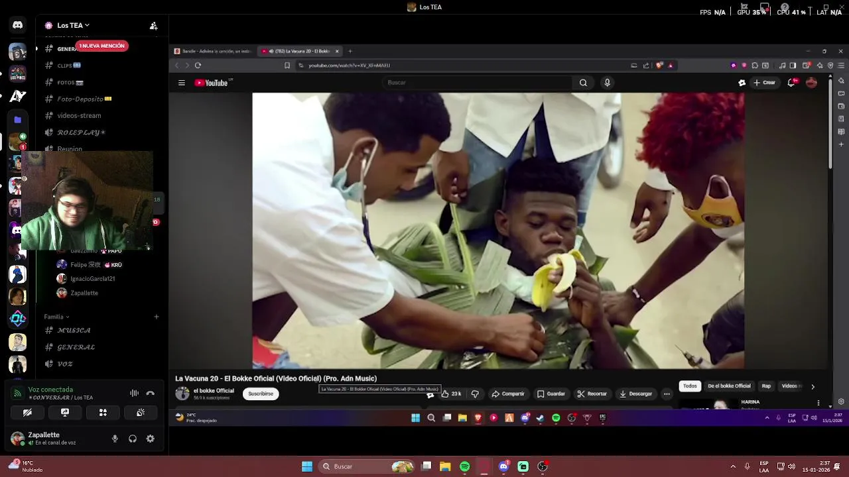Like the video with 23 k likes
The height and width of the screenshot is (477, 849).
[451, 394]
